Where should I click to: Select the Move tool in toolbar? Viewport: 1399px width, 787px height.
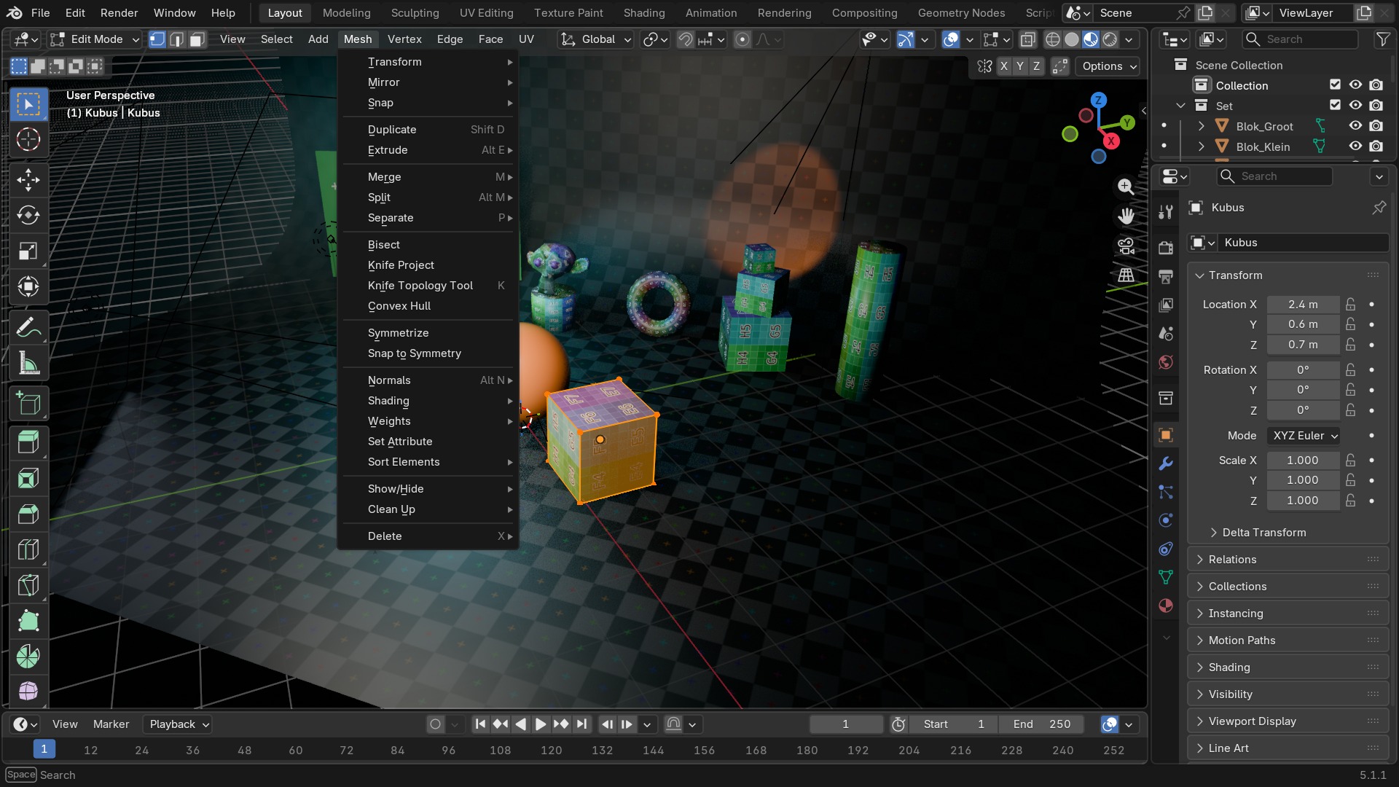click(28, 180)
